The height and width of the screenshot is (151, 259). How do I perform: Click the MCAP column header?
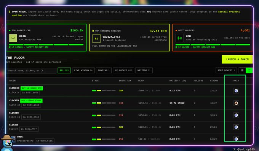coord(141,81)
